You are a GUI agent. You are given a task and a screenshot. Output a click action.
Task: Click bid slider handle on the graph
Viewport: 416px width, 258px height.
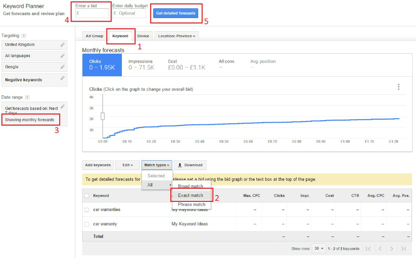[x=103, y=116]
